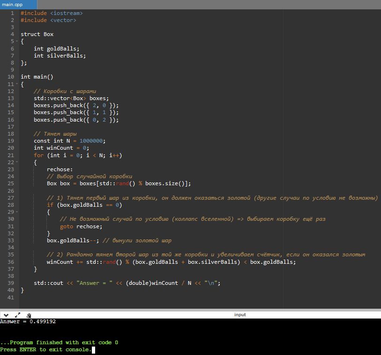Screen dimensions: 381x355
Task: Collapse the console with the chevron icon
Action: click(x=7, y=315)
